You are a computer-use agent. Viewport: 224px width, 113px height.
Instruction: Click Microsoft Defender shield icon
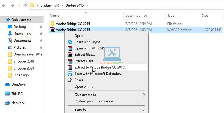pyautogui.click(x=70, y=74)
